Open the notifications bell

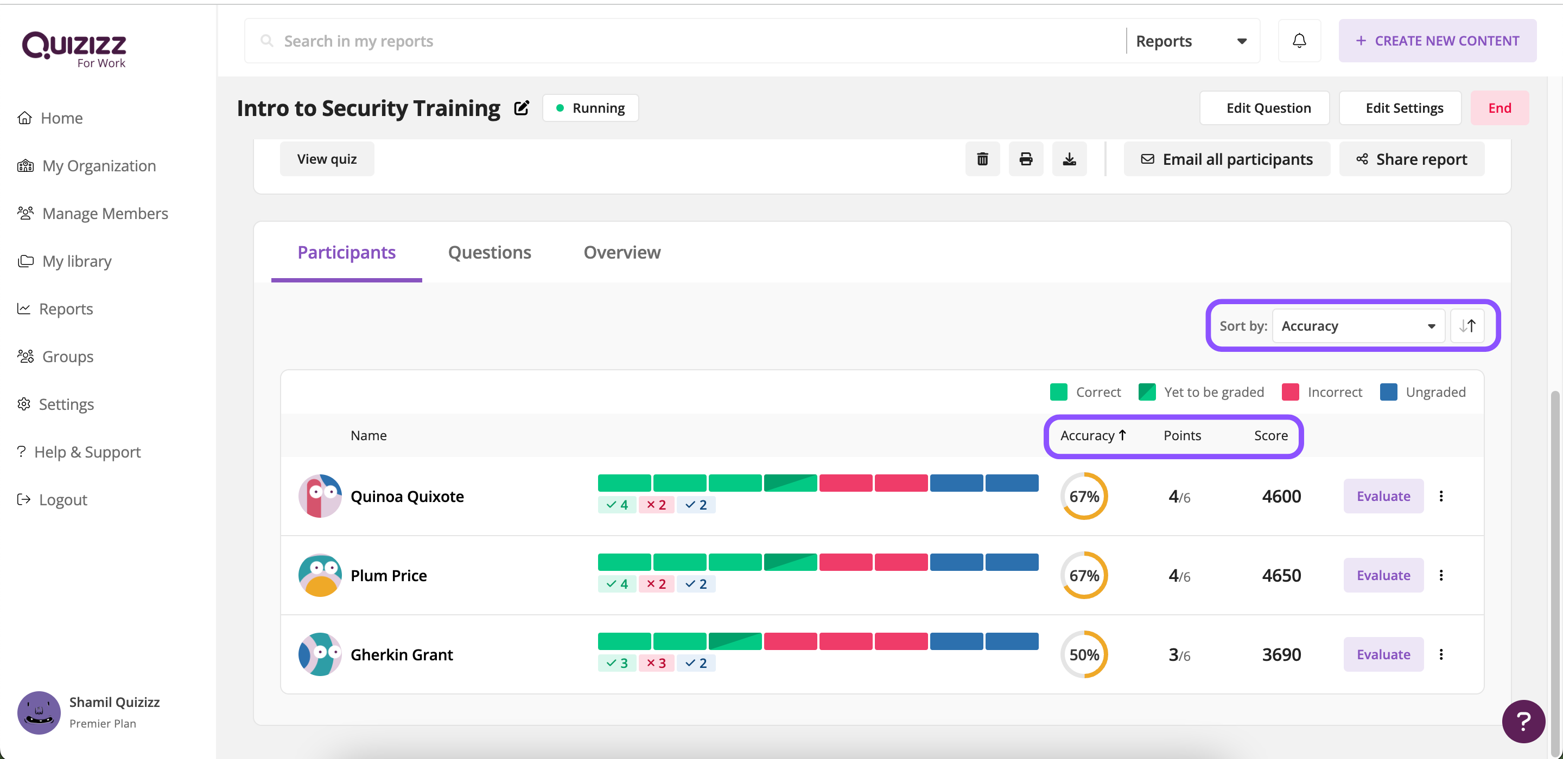pyautogui.click(x=1299, y=41)
